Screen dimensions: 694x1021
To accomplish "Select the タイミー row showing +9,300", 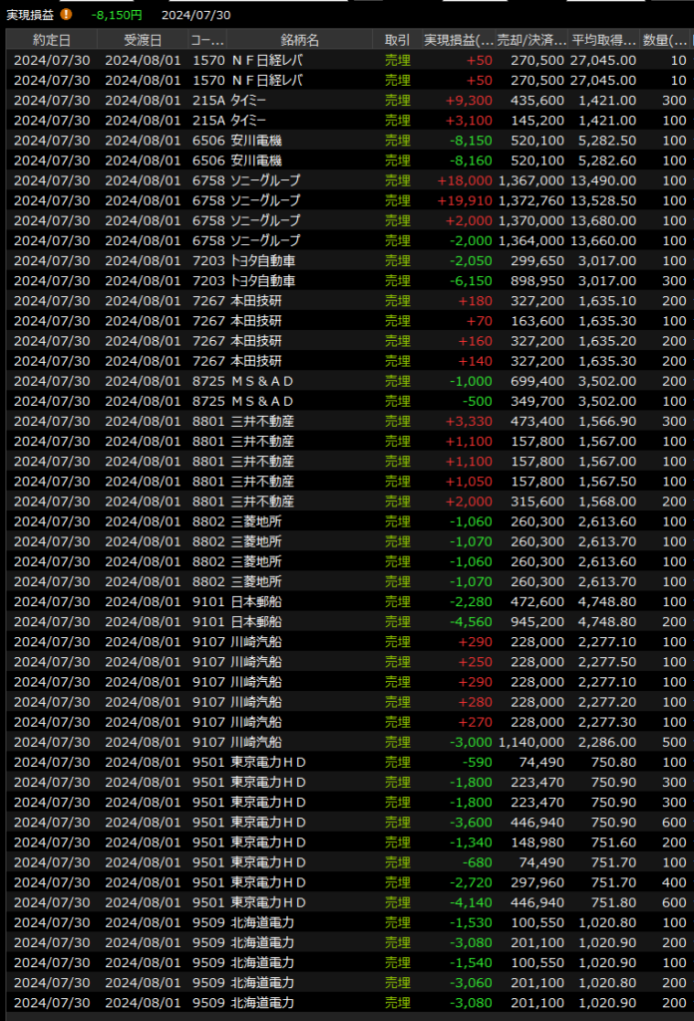I will (x=347, y=101).
